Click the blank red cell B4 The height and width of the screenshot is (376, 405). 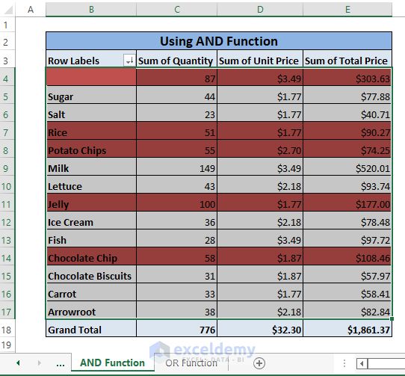tap(91, 77)
